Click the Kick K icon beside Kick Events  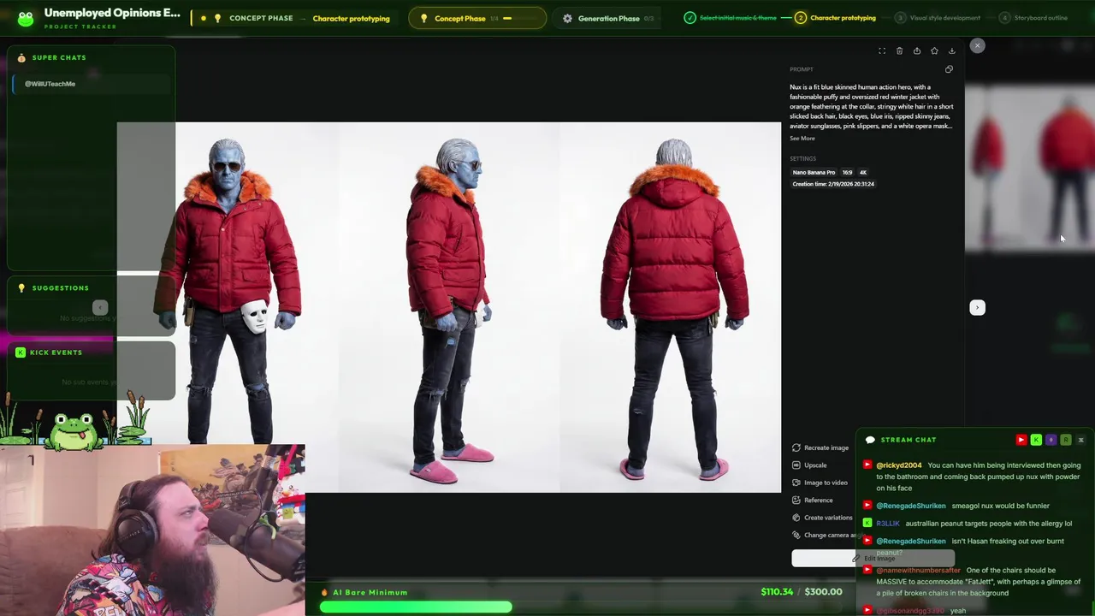point(21,352)
